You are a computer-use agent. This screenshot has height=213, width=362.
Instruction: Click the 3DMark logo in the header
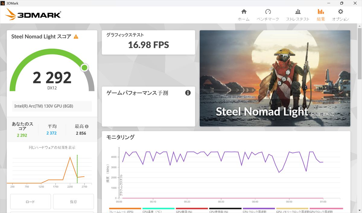click(x=33, y=14)
